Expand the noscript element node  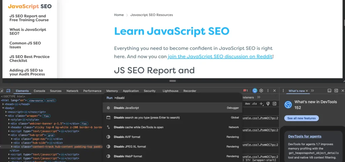(x=6, y=112)
